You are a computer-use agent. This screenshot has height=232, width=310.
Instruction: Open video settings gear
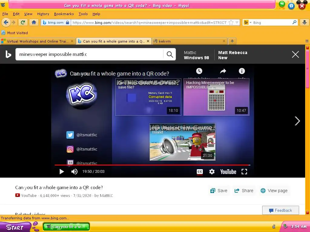coord(212,172)
